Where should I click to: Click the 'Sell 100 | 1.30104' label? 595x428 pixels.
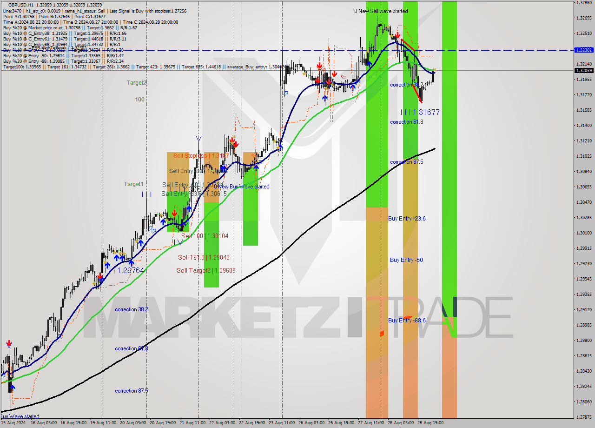pyautogui.click(x=205, y=236)
